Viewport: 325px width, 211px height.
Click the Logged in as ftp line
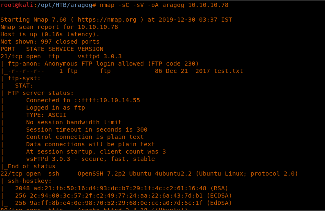pyautogui.click(x=56, y=108)
